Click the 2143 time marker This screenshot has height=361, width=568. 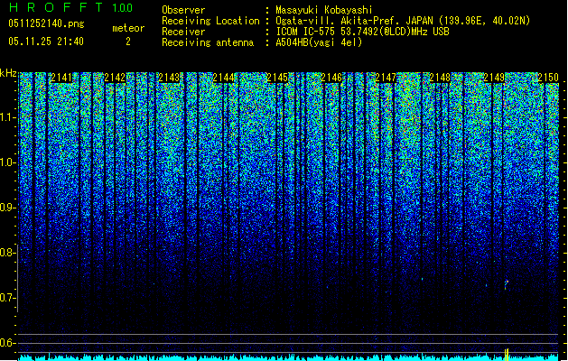pos(169,78)
